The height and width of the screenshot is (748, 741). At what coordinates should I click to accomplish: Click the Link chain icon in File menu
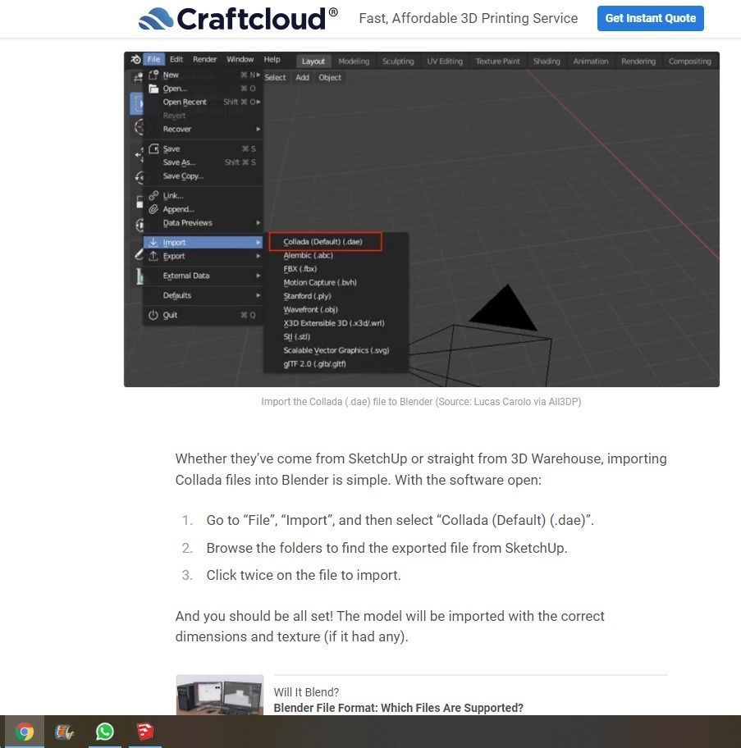153,195
